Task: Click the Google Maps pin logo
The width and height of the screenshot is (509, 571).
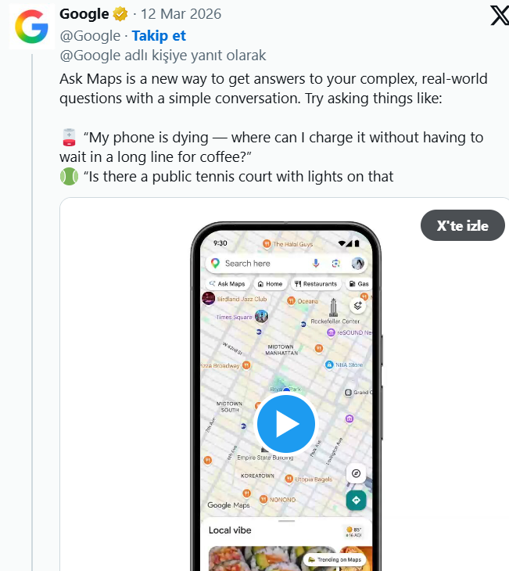Action: click(215, 264)
